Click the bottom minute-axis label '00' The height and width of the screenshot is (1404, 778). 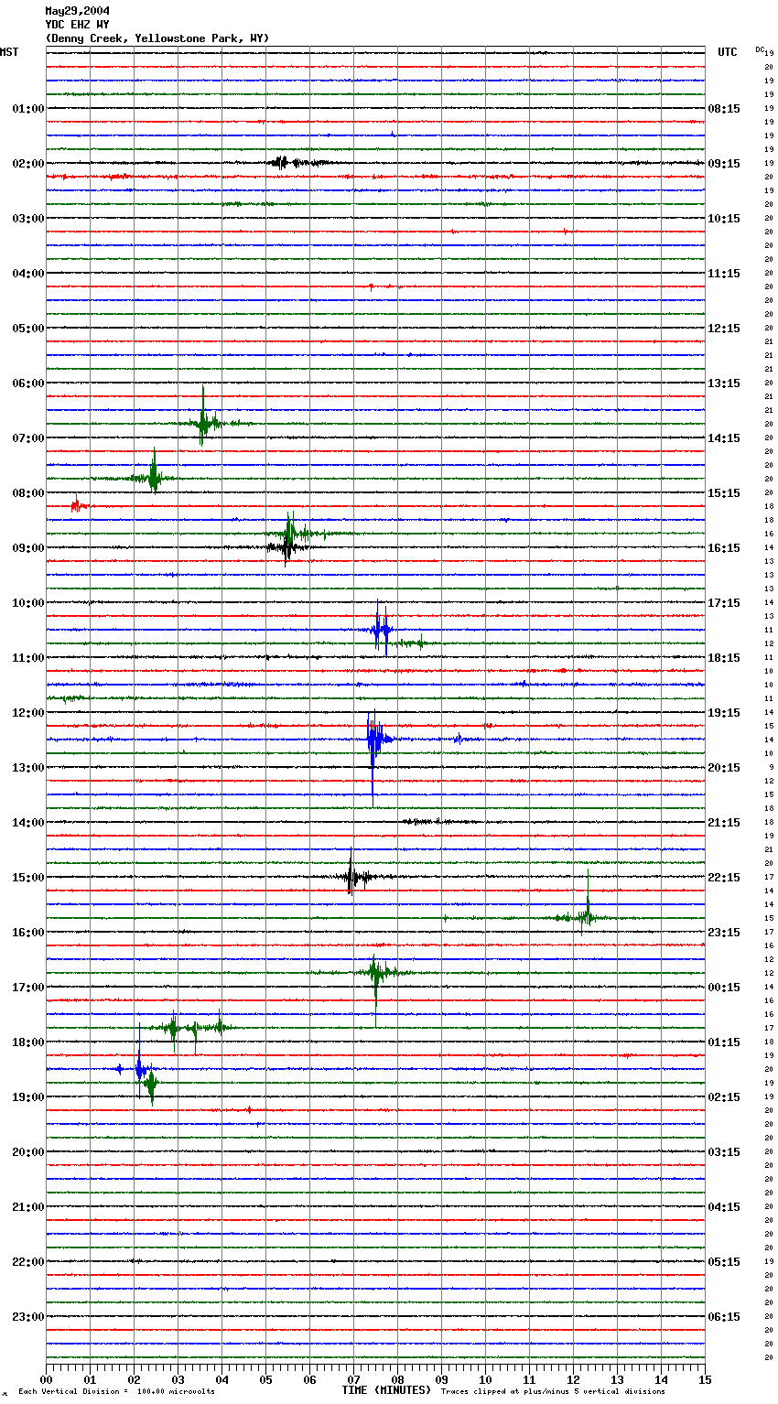pyautogui.click(x=46, y=1379)
